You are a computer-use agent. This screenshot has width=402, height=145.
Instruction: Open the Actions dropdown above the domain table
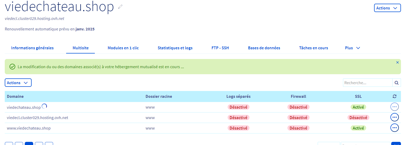click(18, 83)
